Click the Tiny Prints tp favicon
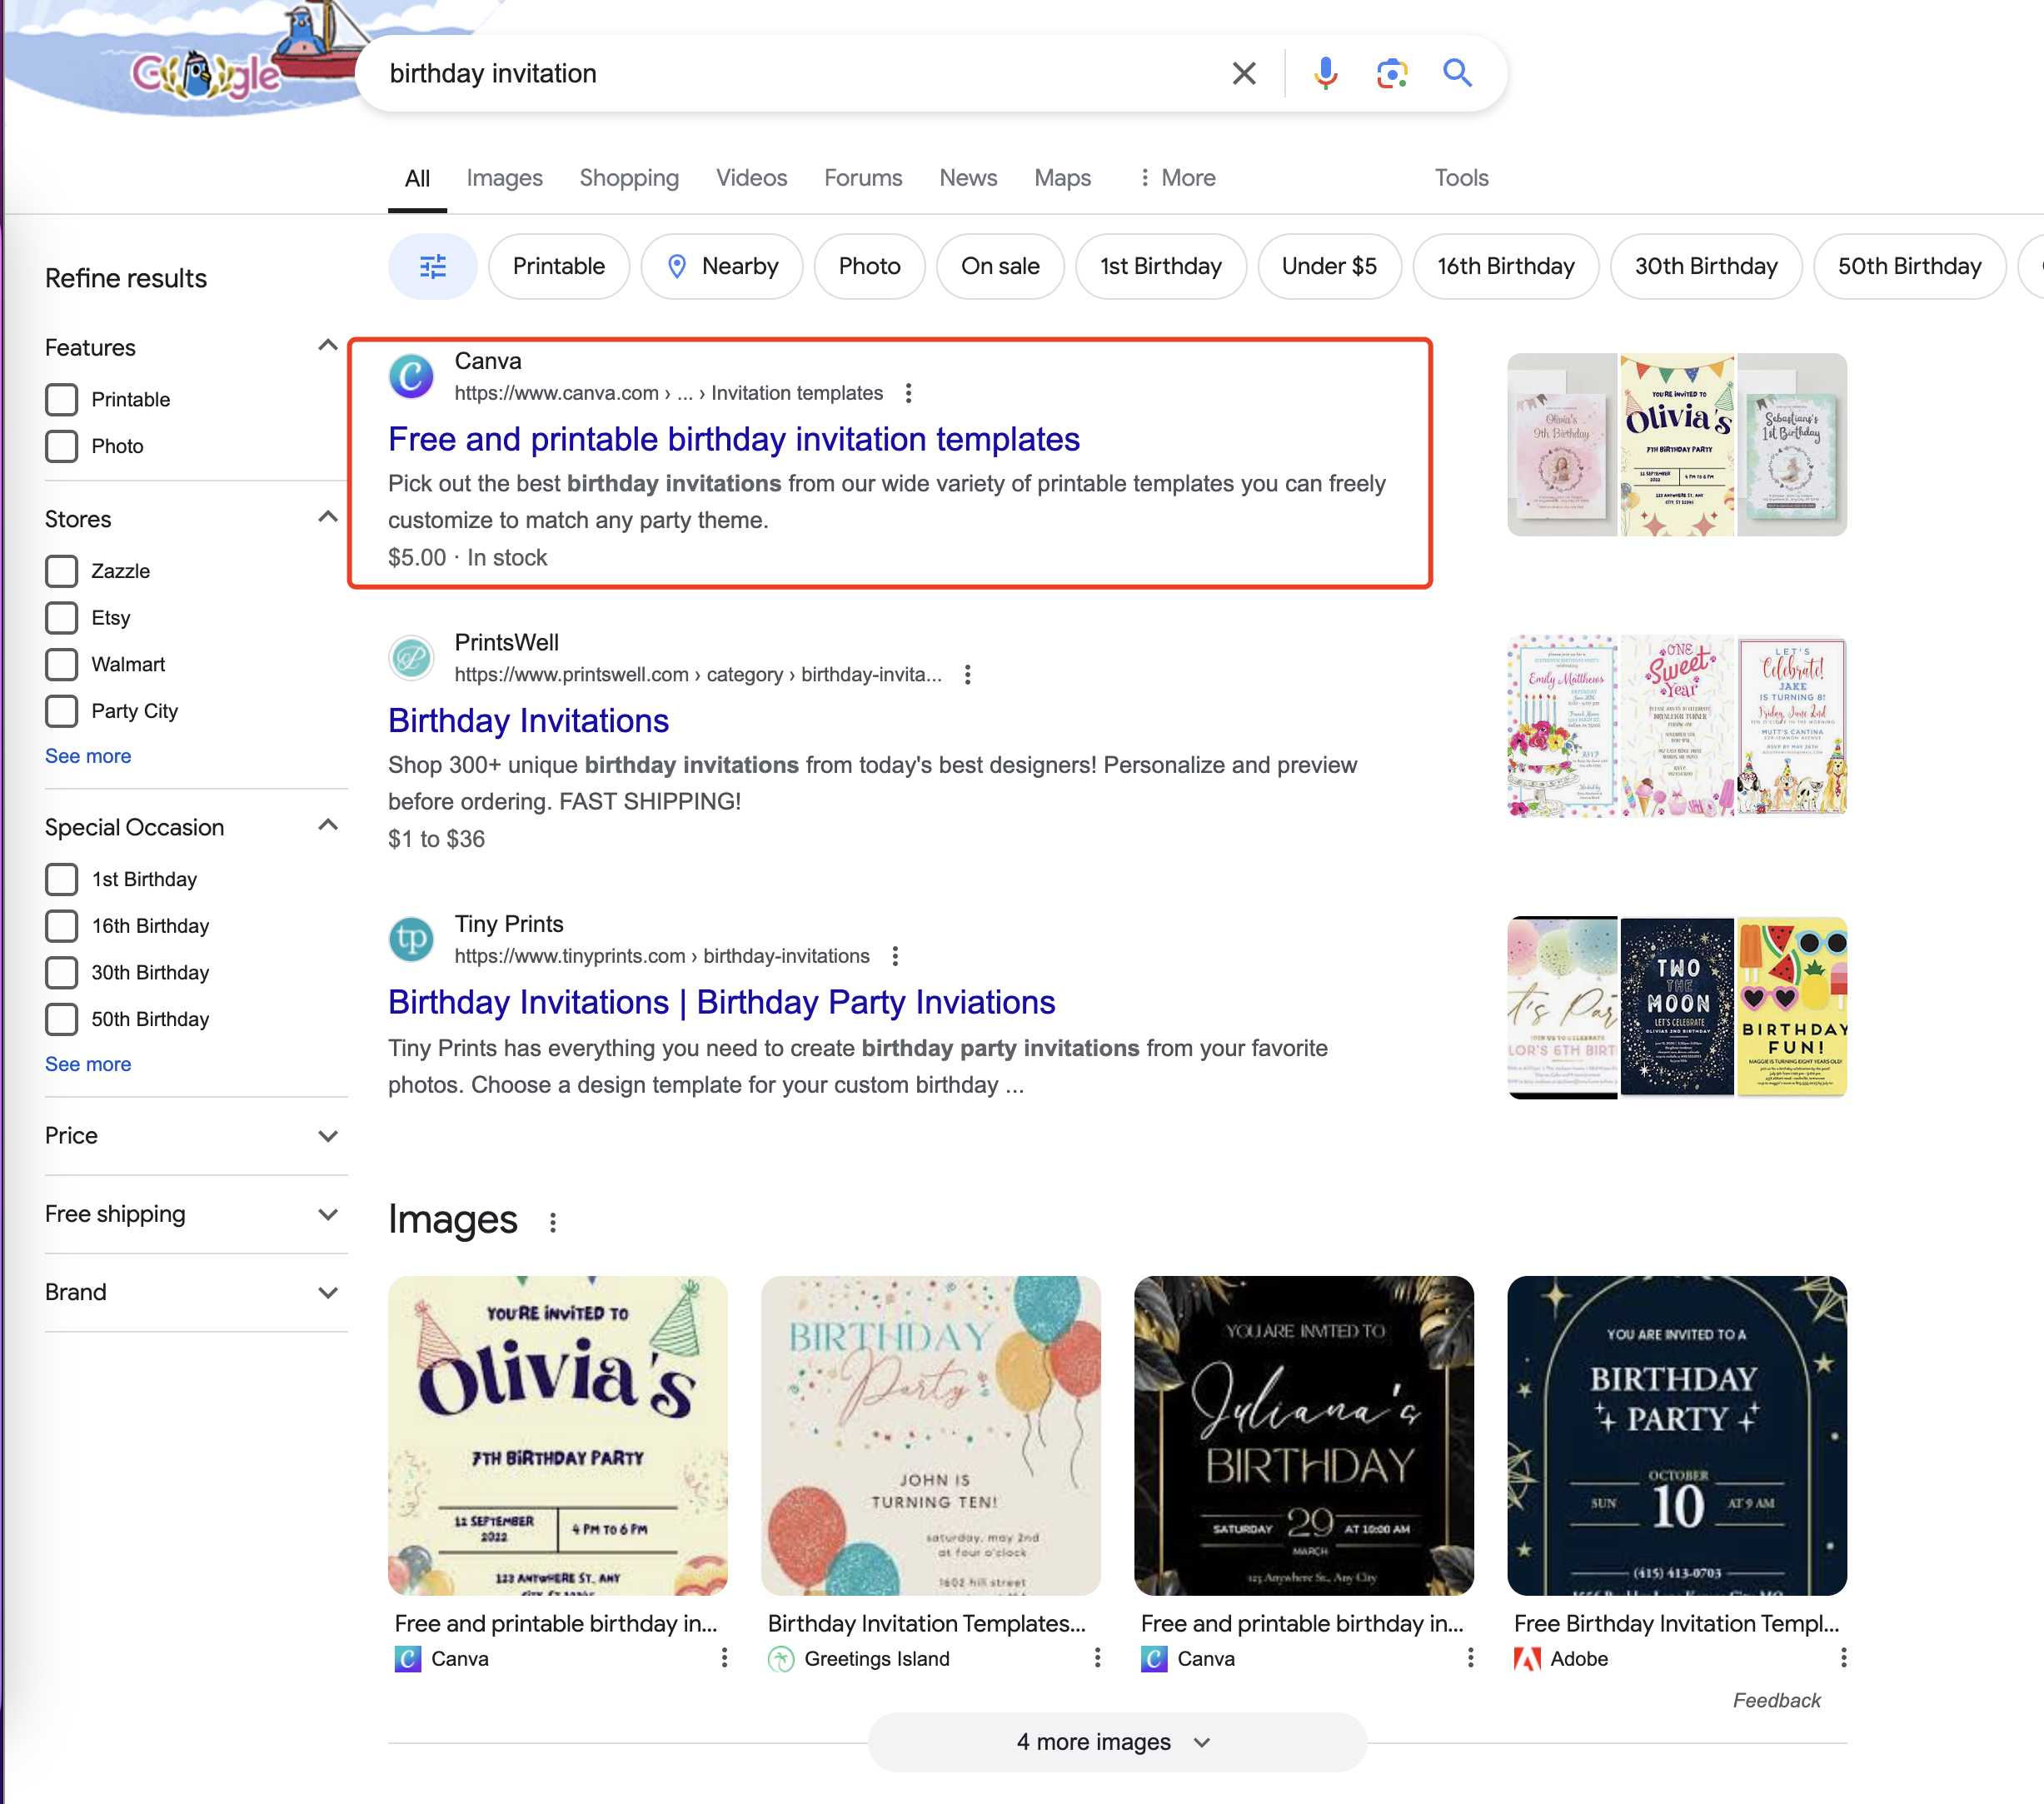The height and width of the screenshot is (1804, 2044). [x=411, y=939]
